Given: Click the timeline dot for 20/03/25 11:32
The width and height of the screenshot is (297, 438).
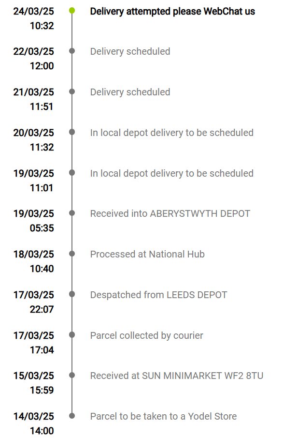Looking at the screenshot, I should pyautogui.click(x=72, y=132).
